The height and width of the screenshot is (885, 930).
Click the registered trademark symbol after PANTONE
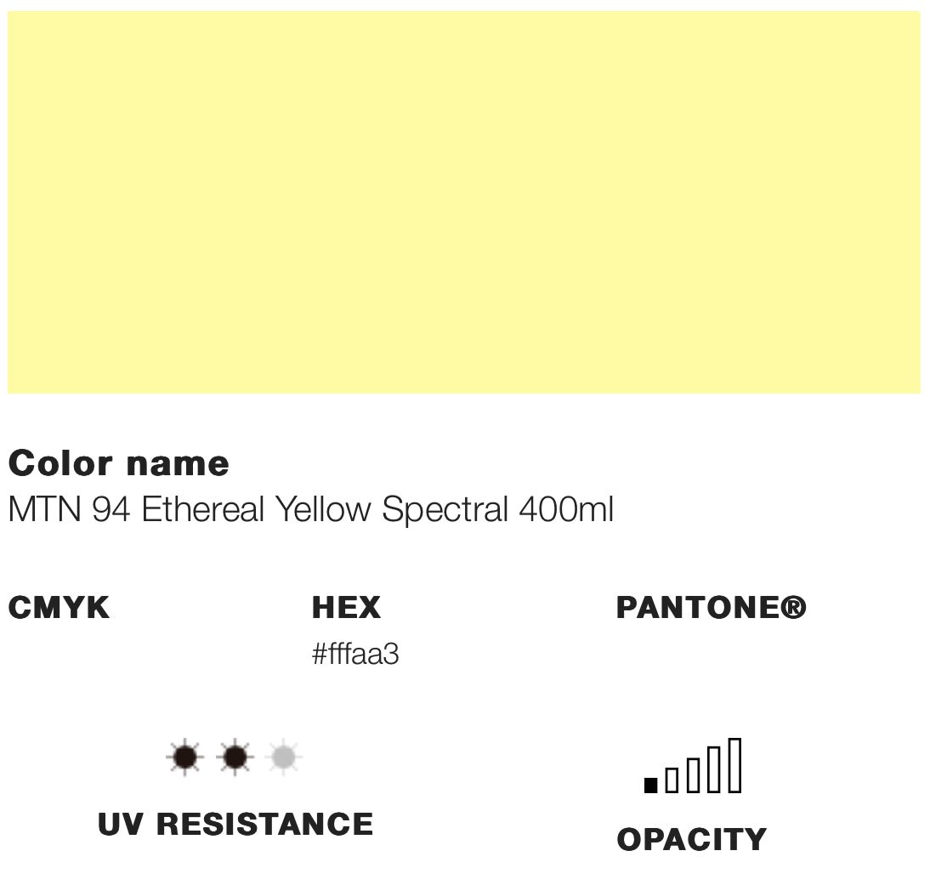793,607
